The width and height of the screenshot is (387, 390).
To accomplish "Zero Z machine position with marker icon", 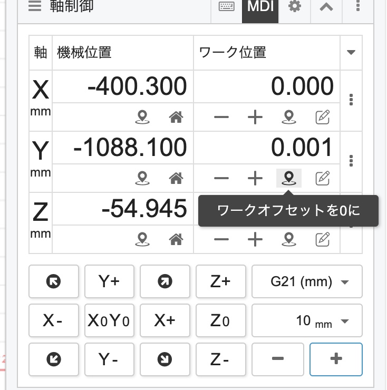I will point(142,239).
